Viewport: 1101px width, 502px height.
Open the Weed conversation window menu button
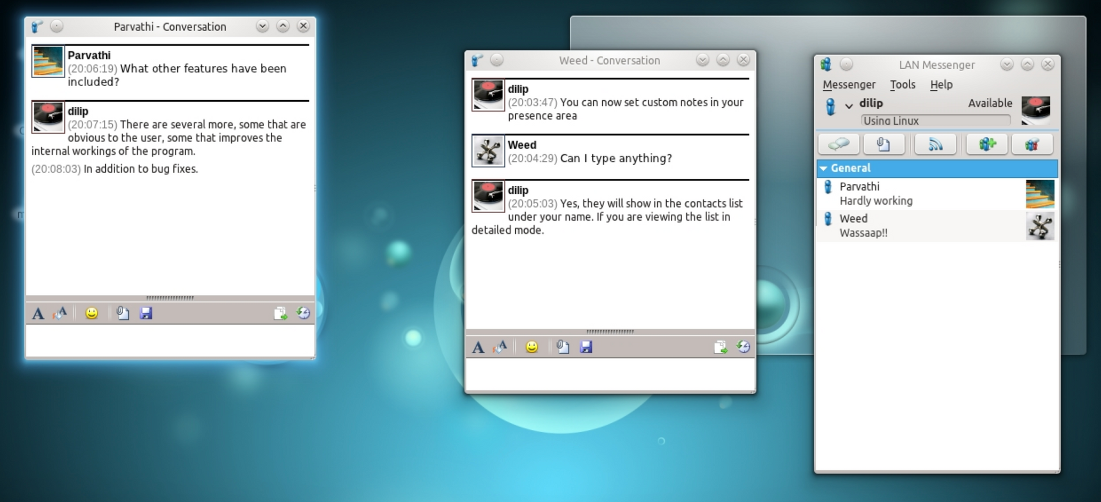[x=477, y=61]
